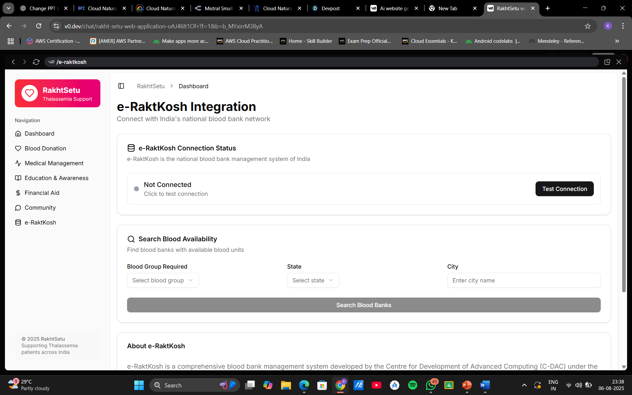Viewport: 632px width, 395px height.
Task: Select Financial Aid navigation item
Action: (42, 193)
